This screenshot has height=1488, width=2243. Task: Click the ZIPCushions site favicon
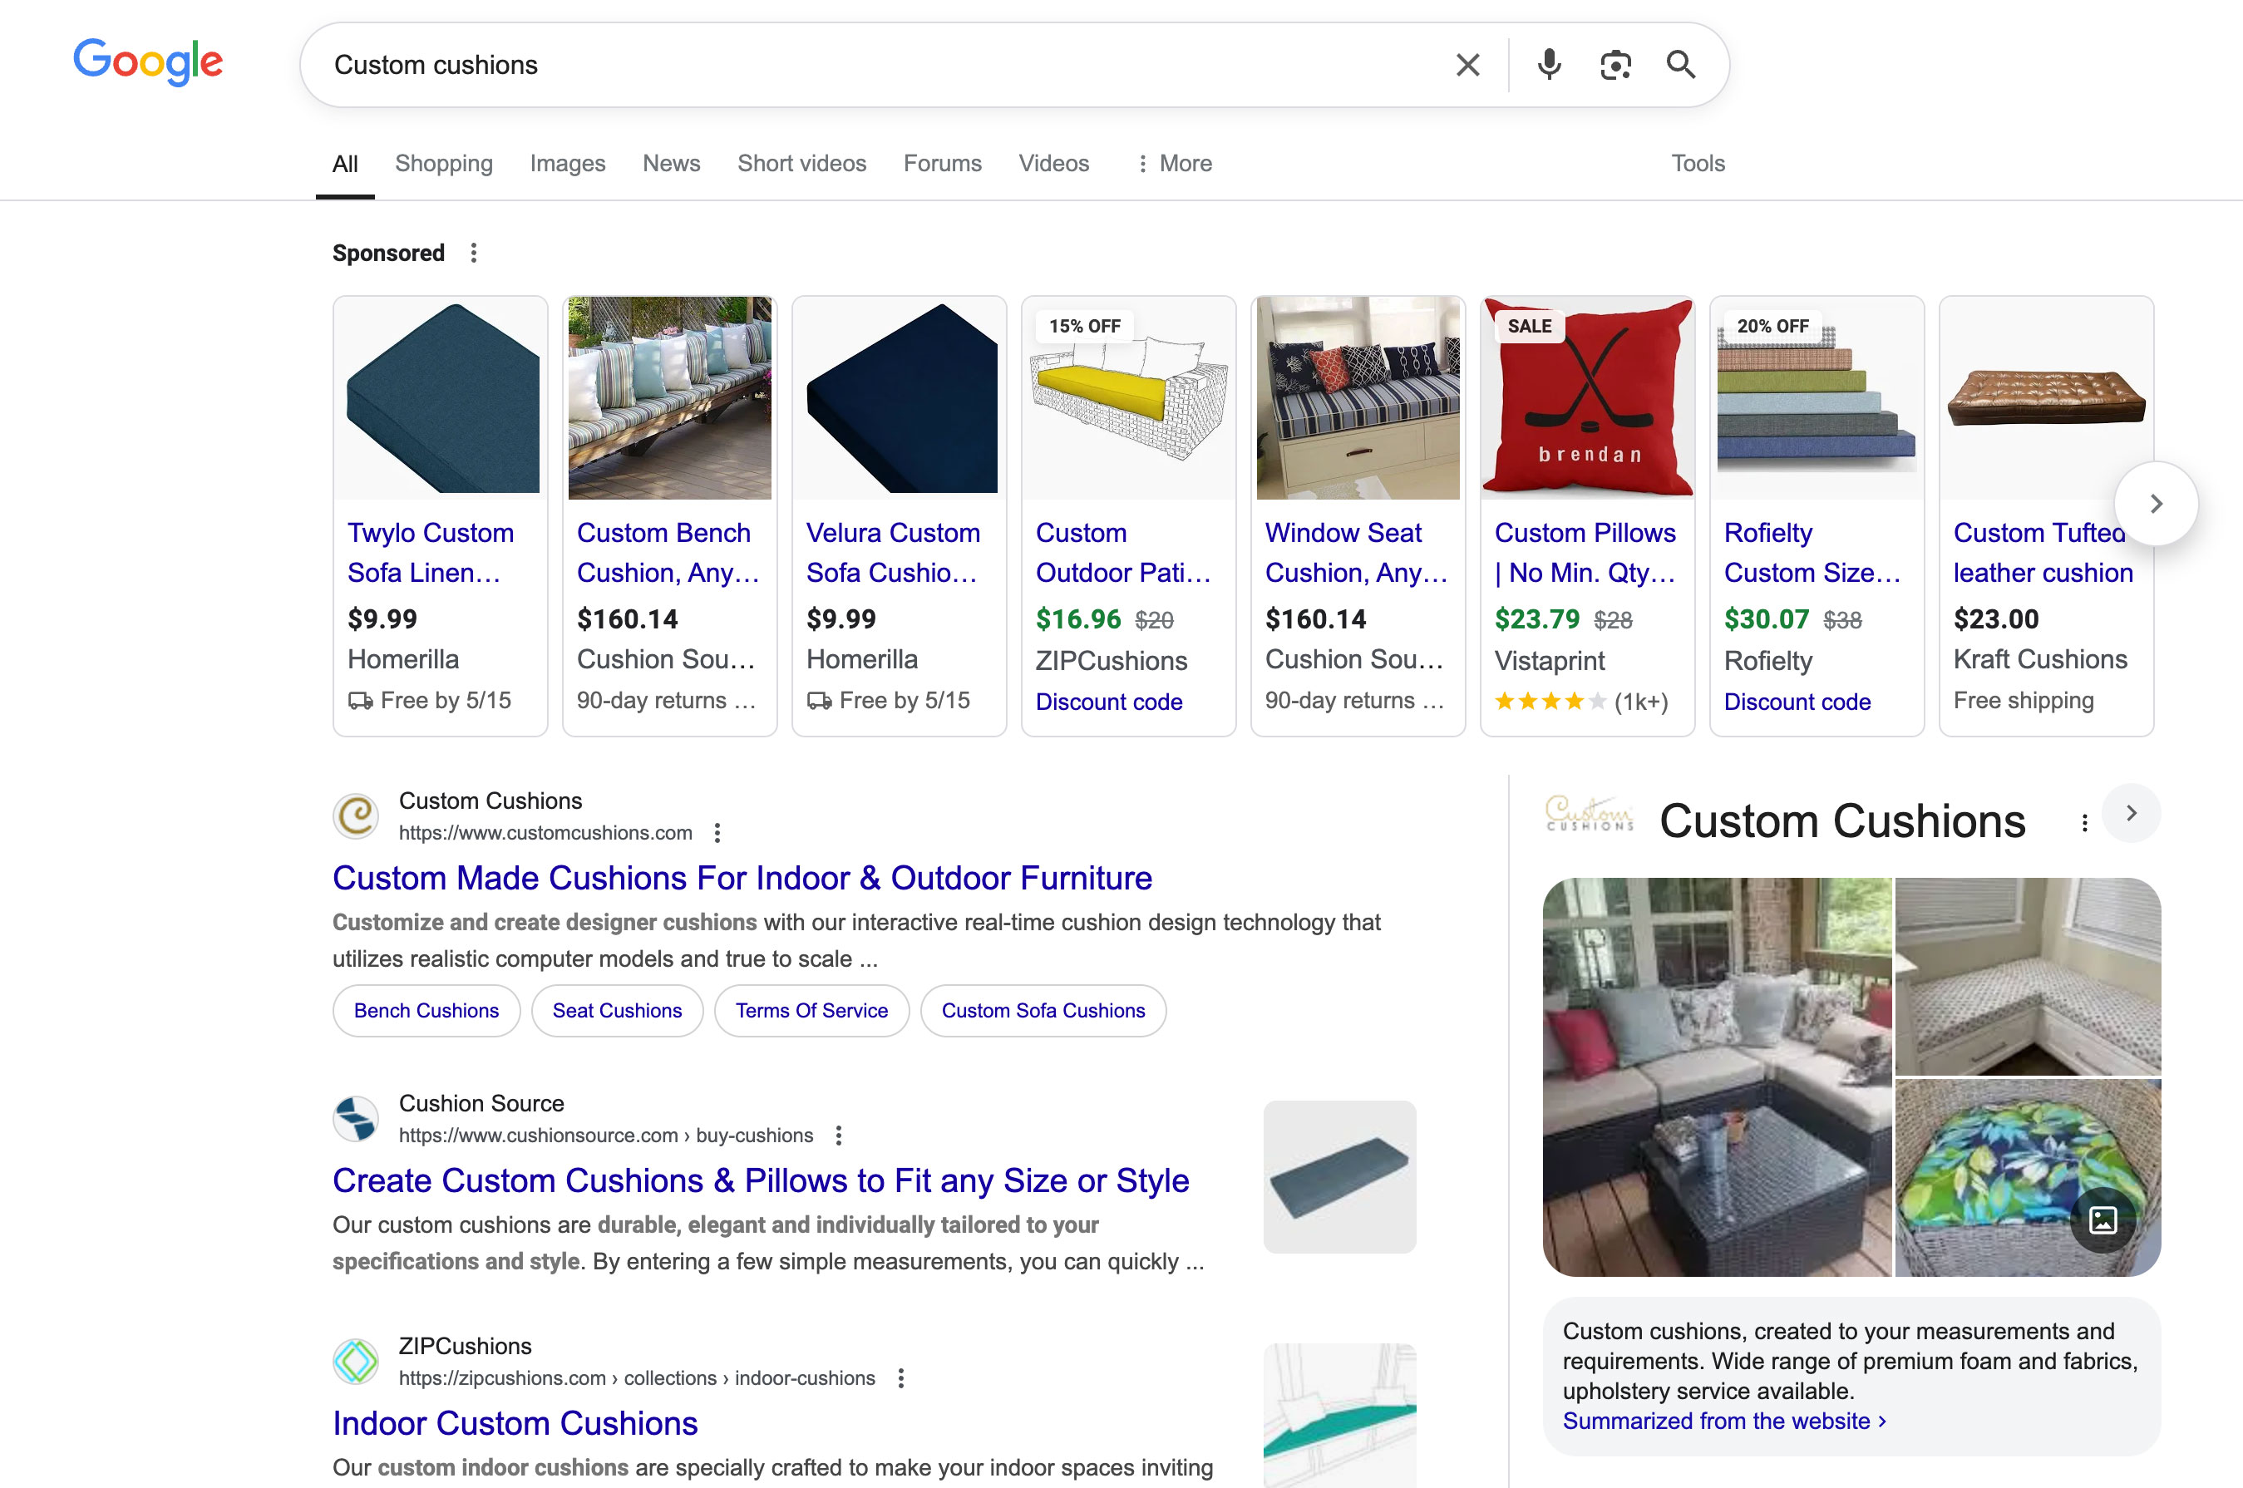[356, 1362]
